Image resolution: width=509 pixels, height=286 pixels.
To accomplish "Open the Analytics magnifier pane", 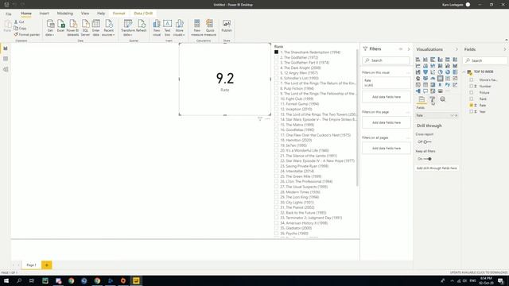I will 443,99.
